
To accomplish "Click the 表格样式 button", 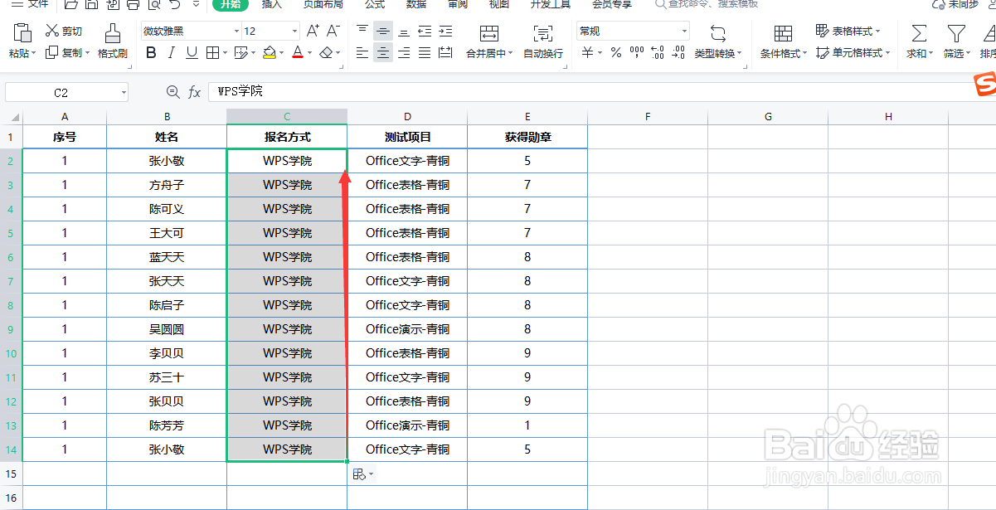I will click(851, 32).
